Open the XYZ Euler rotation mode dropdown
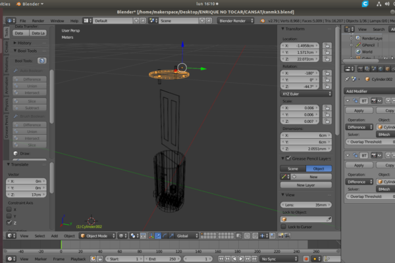Viewport: 395px width, 263px height. pos(305,94)
